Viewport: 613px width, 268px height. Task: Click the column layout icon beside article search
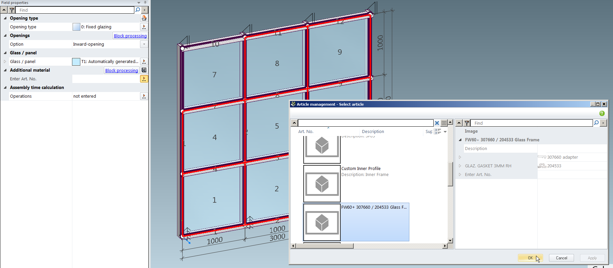pyautogui.click(x=444, y=123)
